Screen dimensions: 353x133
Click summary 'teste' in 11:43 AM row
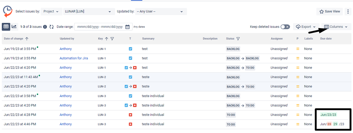pos(146,77)
